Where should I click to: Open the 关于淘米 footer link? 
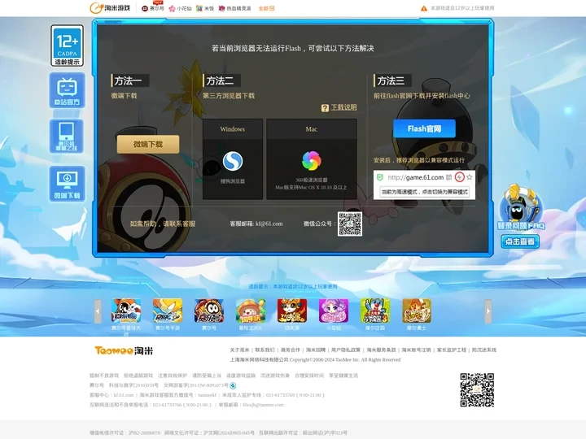click(x=239, y=350)
